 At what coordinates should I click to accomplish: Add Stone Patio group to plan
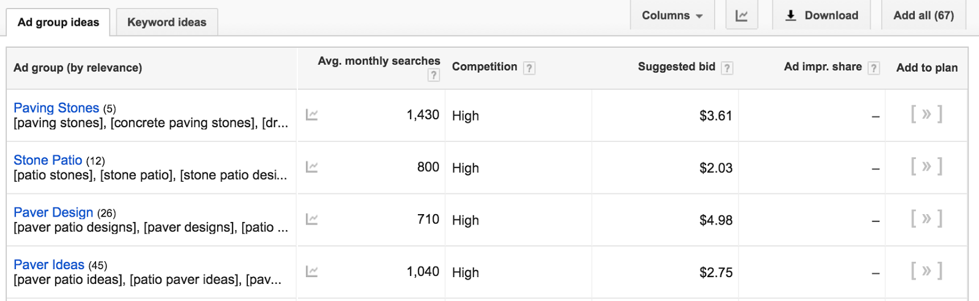pyautogui.click(x=926, y=166)
